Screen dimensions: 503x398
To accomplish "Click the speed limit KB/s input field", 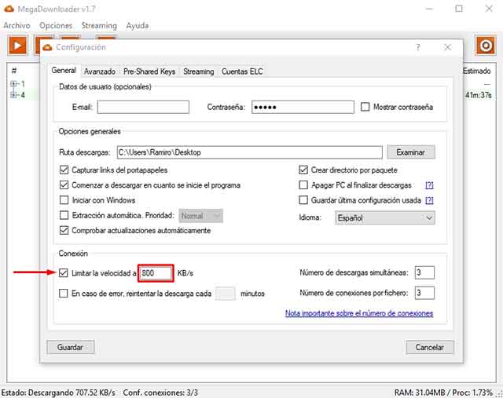I will coord(156,272).
